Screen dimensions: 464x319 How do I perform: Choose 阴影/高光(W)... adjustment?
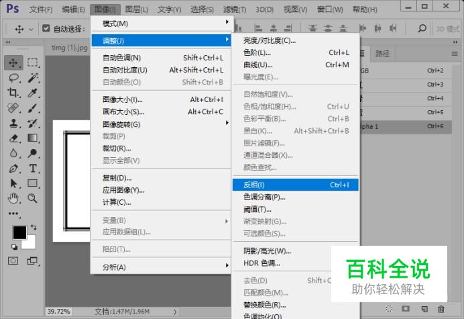click(295, 251)
